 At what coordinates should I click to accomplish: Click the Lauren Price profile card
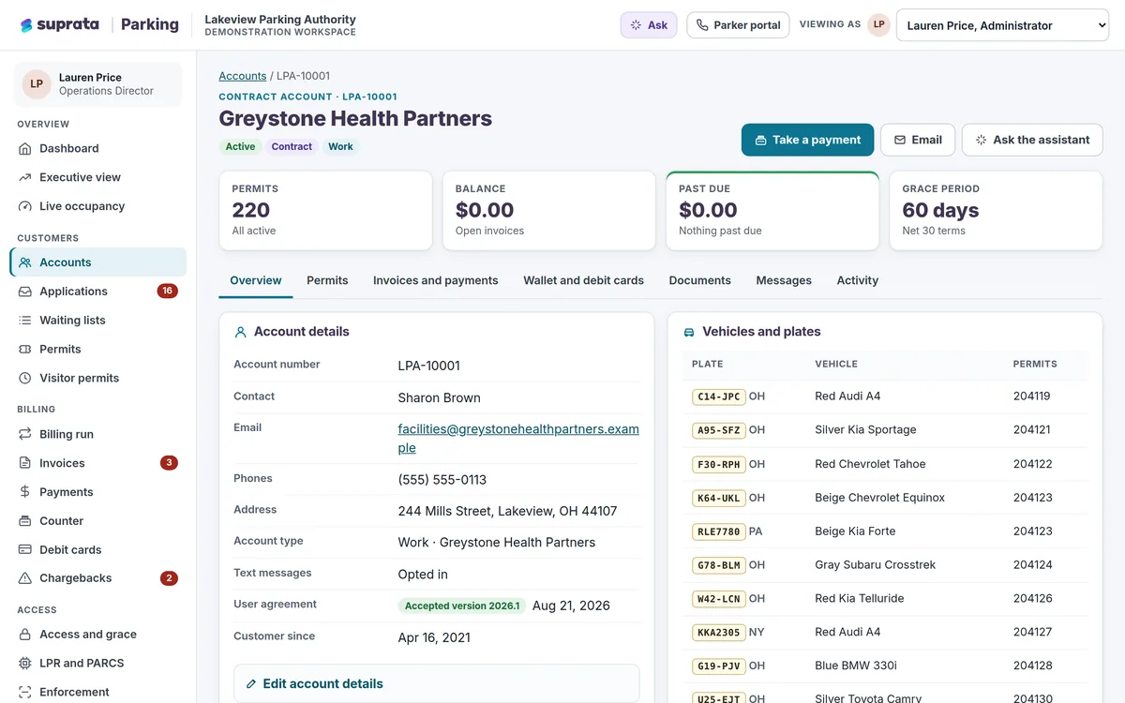click(97, 84)
